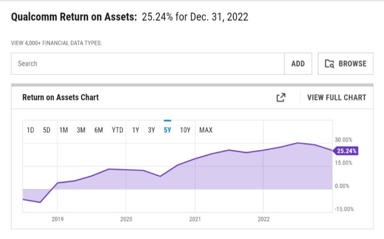Click the financial data Search field
This screenshot has width=384, height=239.
(x=147, y=64)
